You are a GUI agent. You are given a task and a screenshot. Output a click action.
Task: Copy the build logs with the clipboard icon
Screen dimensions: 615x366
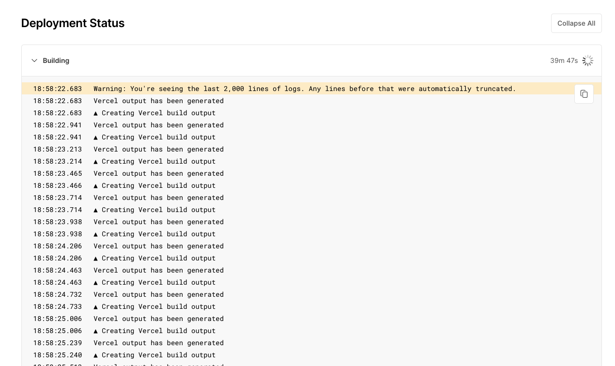point(584,94)
